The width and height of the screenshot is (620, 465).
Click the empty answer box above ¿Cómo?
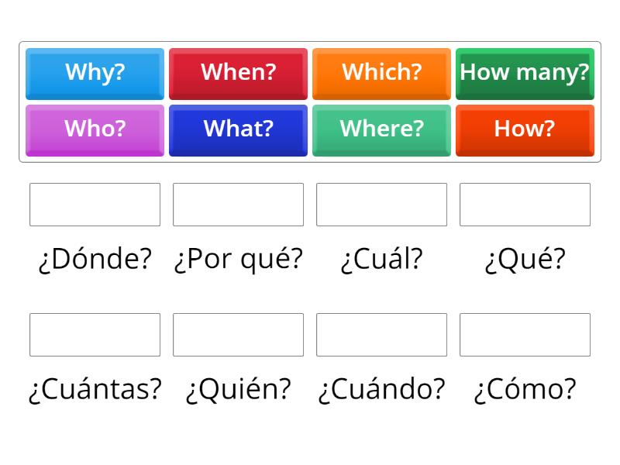point(525,335)
